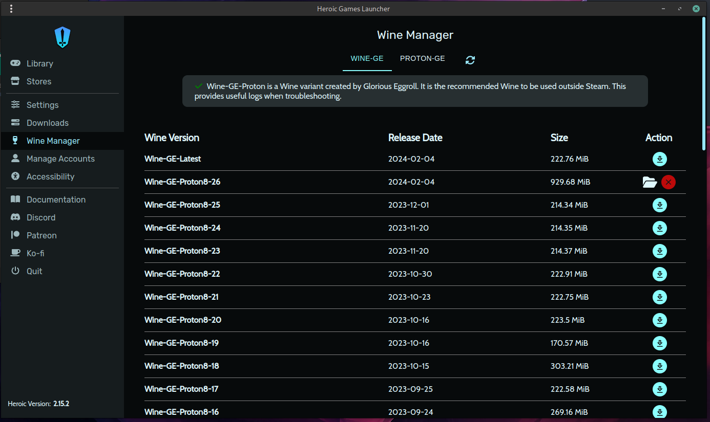
Task: Click the Library gamepad icon
Action: coord(16,63)
